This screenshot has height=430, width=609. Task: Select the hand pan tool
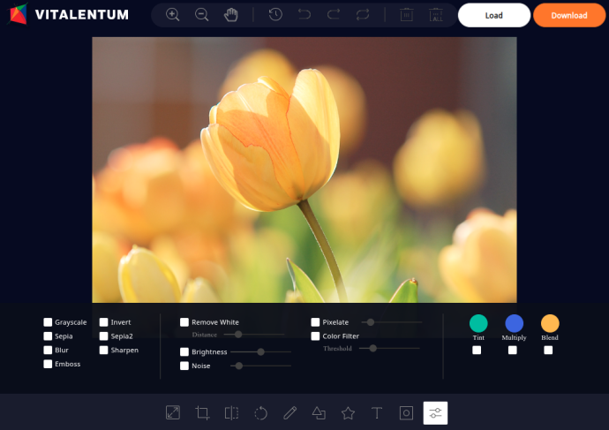230,15
